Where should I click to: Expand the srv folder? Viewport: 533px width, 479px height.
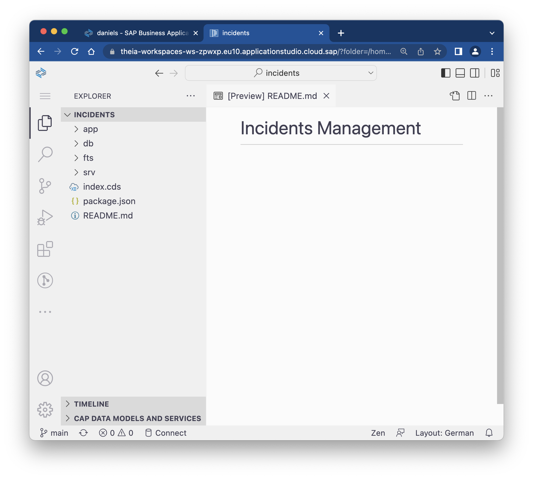133,173
